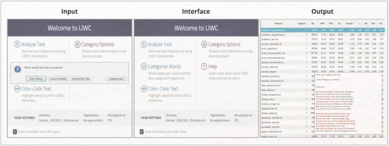This screenshot has height=146, width=389.
Task: Choose the Text file(s) button
Action: click(36, 79)
